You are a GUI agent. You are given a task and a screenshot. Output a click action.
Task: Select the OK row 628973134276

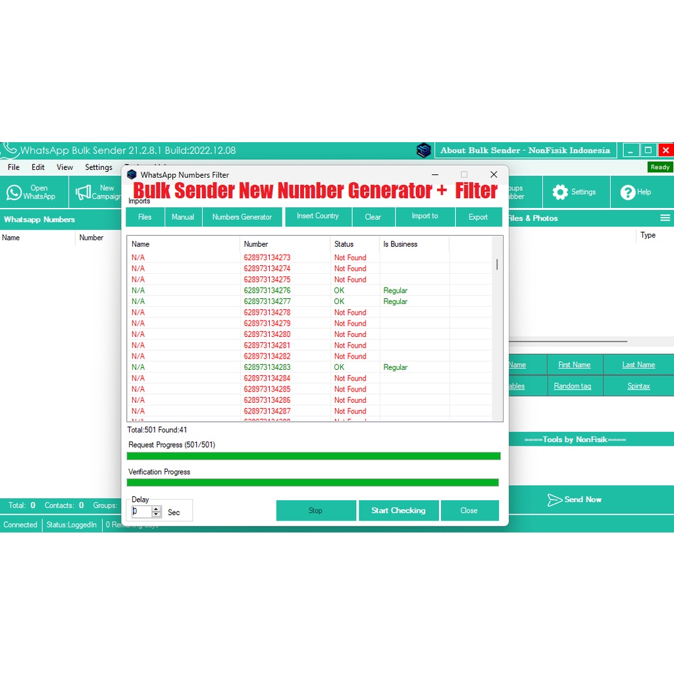click(x=311, y=290)
